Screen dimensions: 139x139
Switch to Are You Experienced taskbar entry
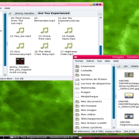(x=44, y=137)
